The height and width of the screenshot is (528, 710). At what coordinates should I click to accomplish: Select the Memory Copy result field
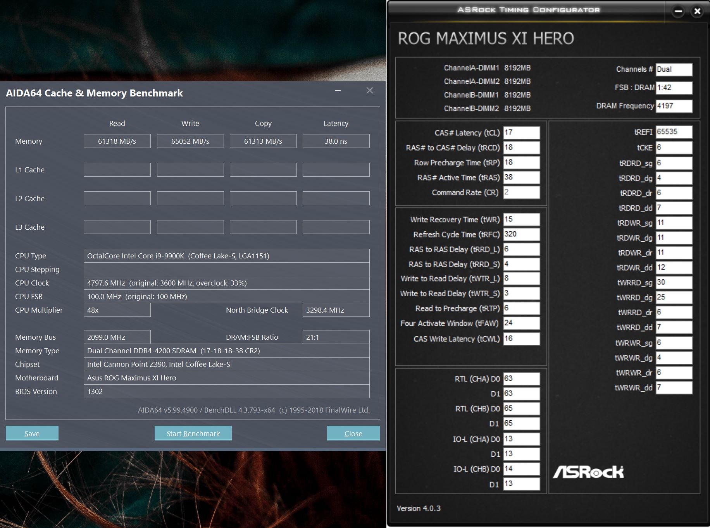(263, 141)
